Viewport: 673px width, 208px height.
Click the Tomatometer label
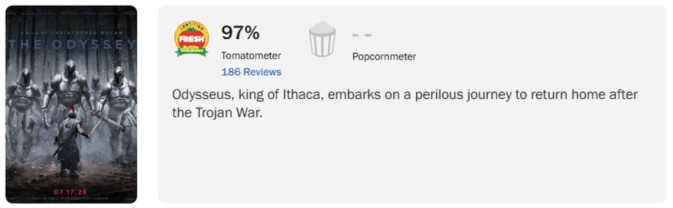click(251, 56)
